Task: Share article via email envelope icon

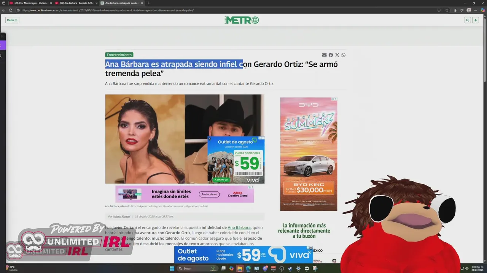Action: point(324,55)
